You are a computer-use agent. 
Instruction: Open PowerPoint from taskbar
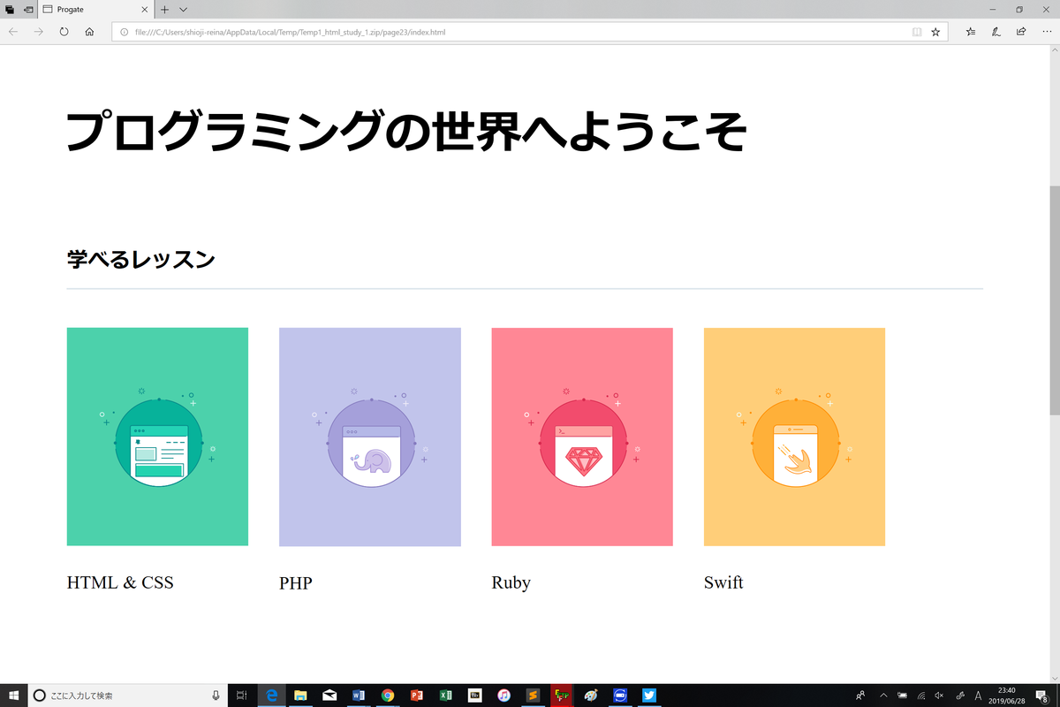[416, 696]
